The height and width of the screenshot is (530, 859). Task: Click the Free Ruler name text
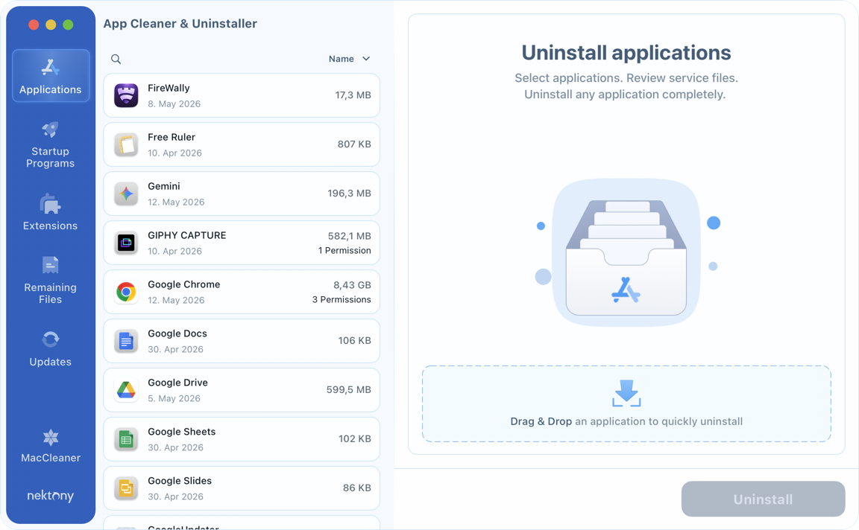pyautogui.click(x=172, y=137)
